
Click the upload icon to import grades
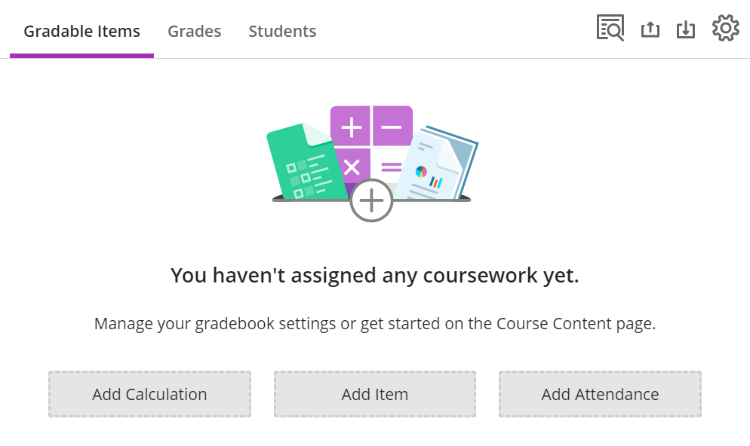point(650,28)
